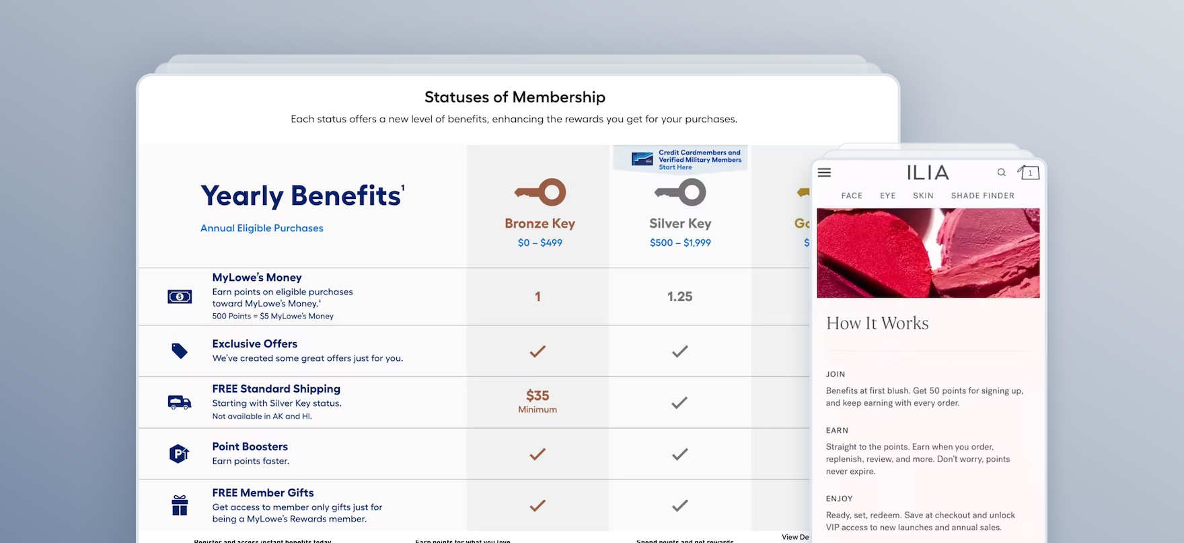Select the SHADE FINDER tab
Screen dimensions: 1184x543
click(982, 196)
